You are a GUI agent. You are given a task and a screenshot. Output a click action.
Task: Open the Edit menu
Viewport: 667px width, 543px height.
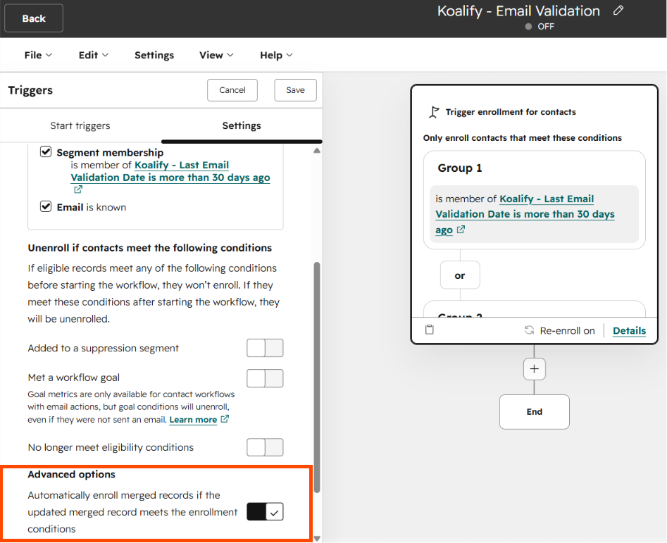click(93, 55)
